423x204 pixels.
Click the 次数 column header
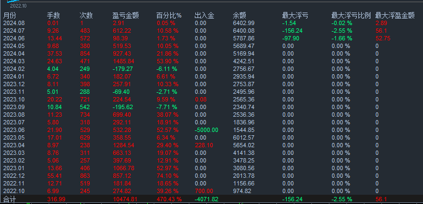click(x=86, y=16)
